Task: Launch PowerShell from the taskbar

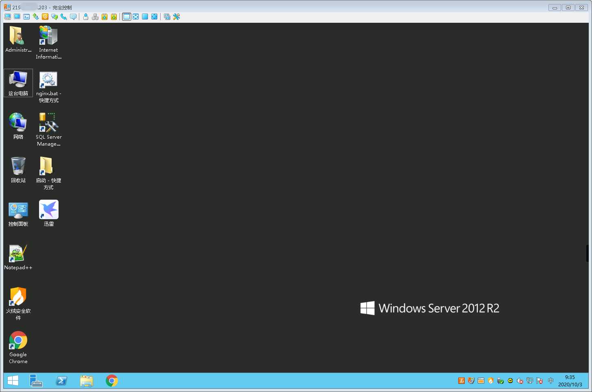Action: point(61,381)
